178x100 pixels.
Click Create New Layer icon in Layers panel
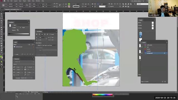click(x=162, y=82)
